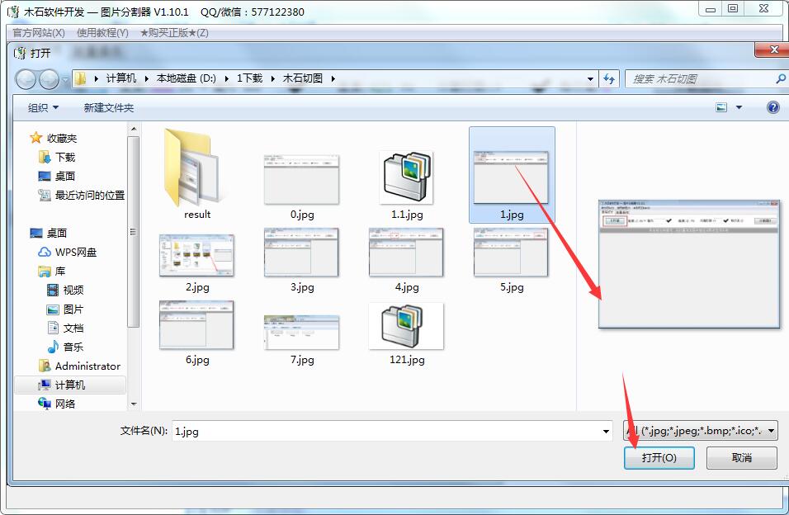Click the Forward navigation arrow button

[49, 79]
